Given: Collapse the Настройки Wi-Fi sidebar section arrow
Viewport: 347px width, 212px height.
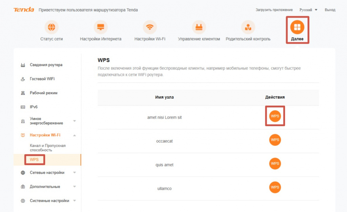Looking at the screenshot, I should click(75, 135).
